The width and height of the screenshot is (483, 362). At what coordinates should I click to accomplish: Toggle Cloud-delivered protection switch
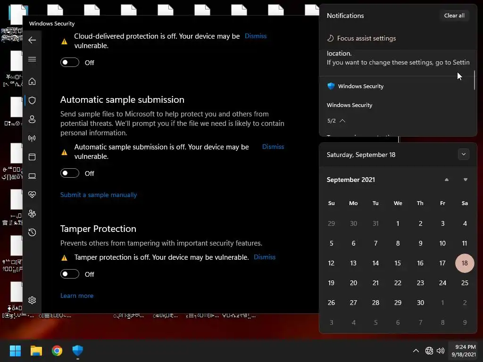click(70, 63)
